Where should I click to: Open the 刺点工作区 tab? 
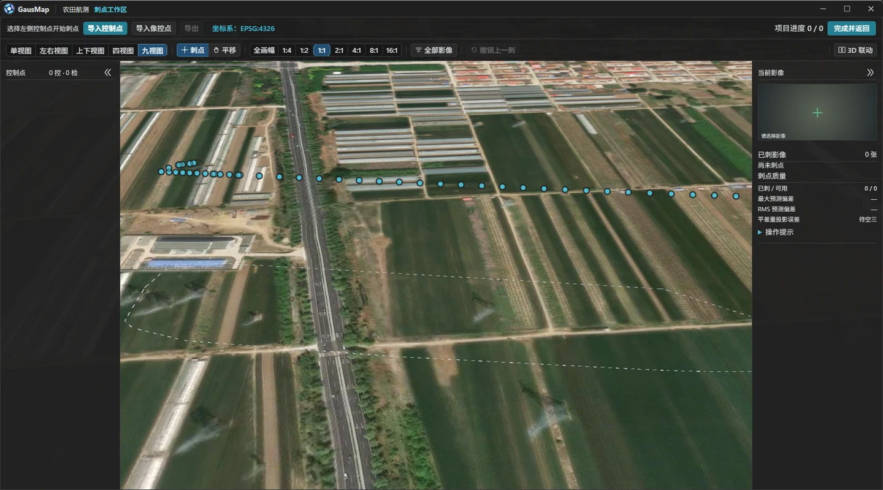pos(110,9)
